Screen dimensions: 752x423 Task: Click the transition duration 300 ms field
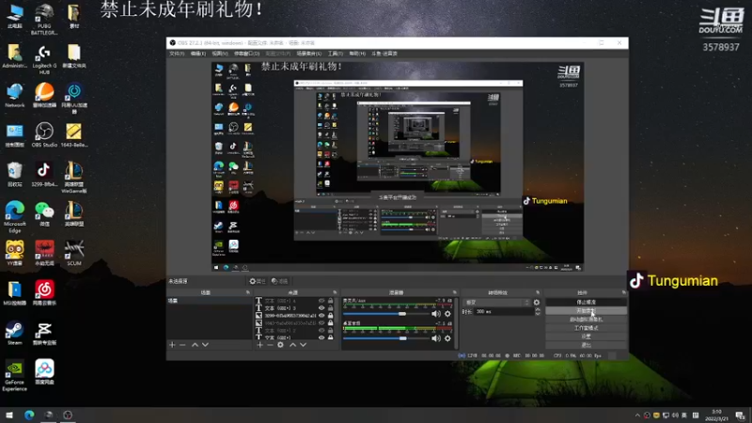click(x=504, y=312)
